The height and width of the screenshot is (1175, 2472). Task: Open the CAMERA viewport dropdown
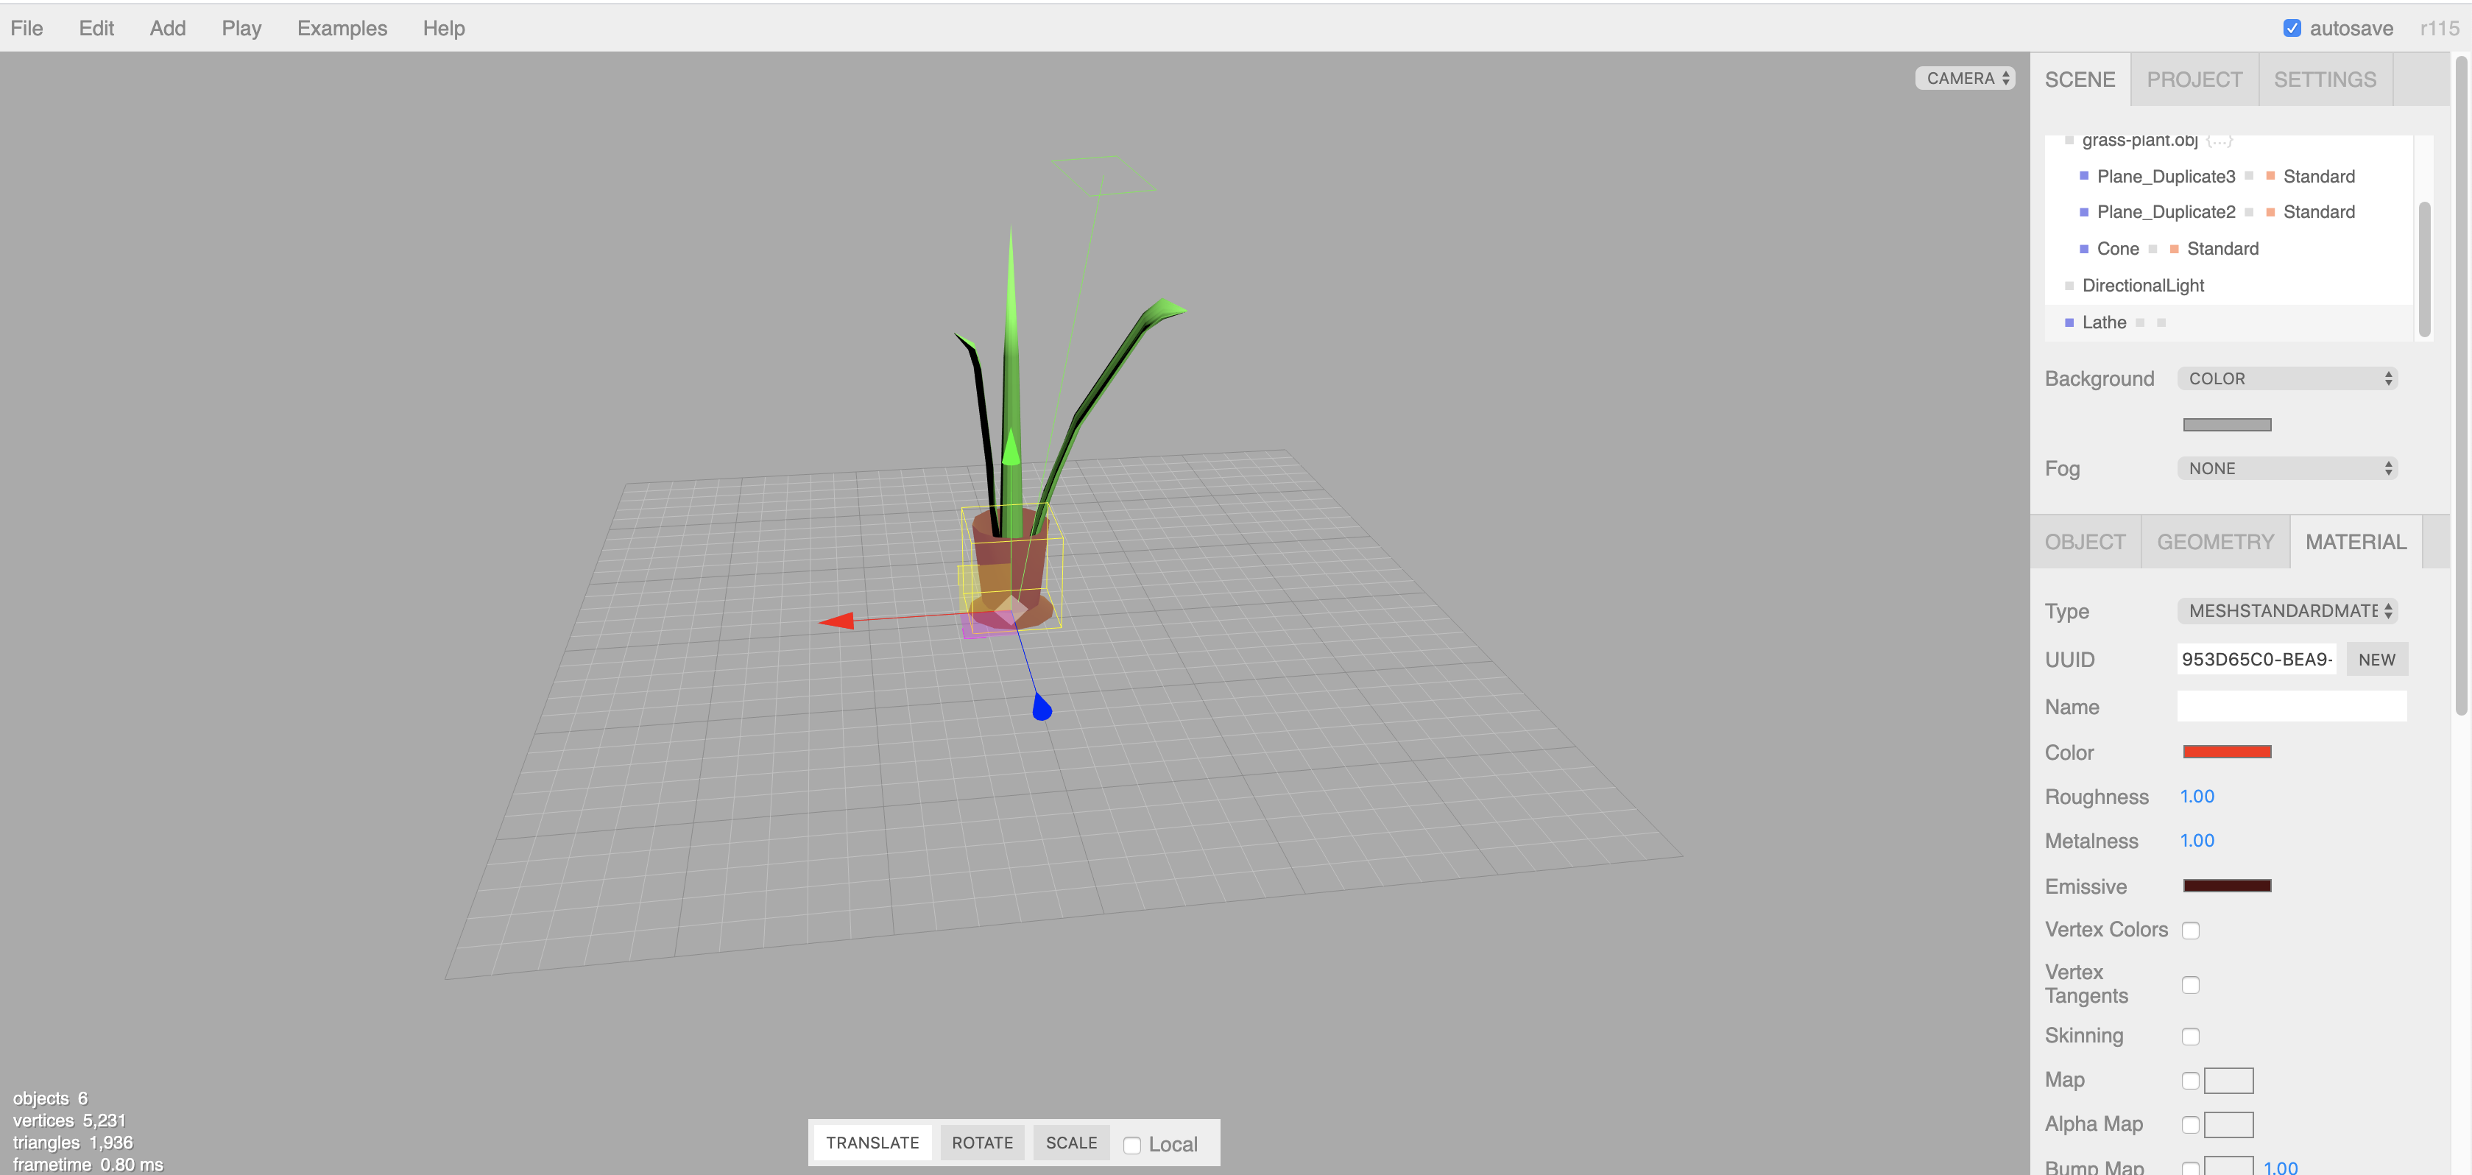(x=1966, y=78)
